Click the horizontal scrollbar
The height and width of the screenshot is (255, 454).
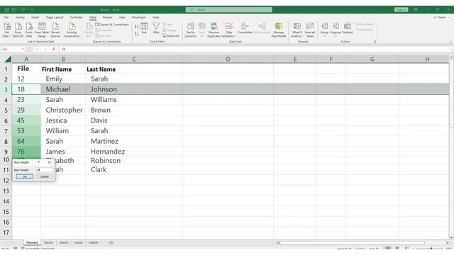pyautogui.click(x=352, y=243)
